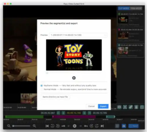Screen dimensions: 147x132
Task: Cancel the export dialog
Action: [x=91, y=106]
